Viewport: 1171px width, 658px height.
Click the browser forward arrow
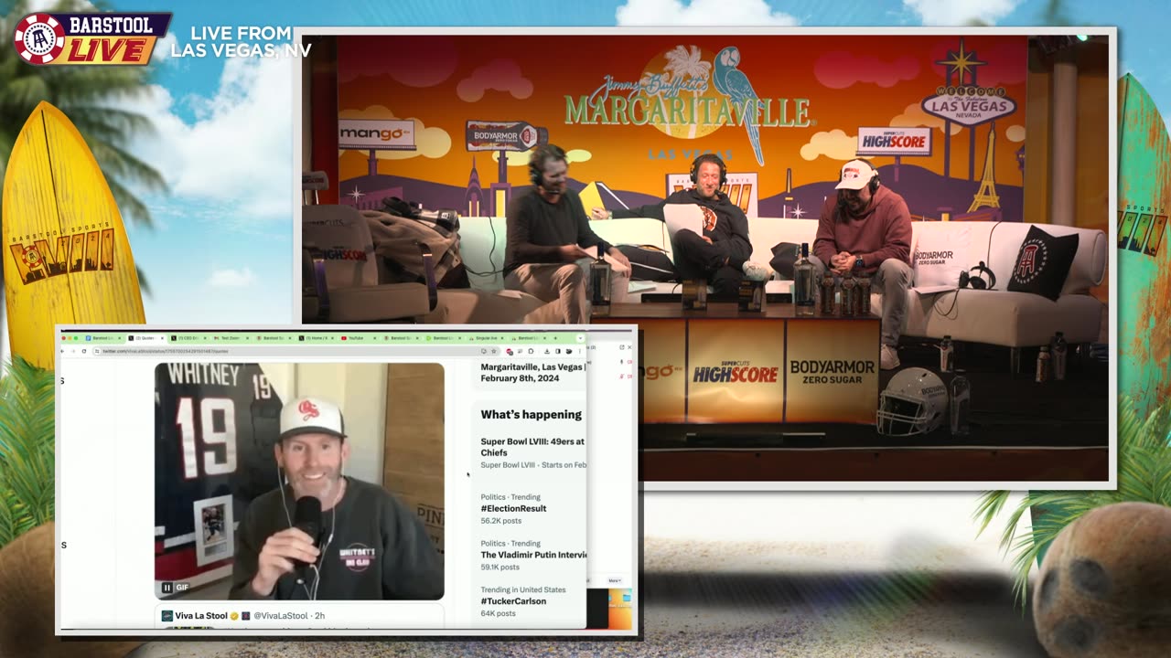point(73,351)
